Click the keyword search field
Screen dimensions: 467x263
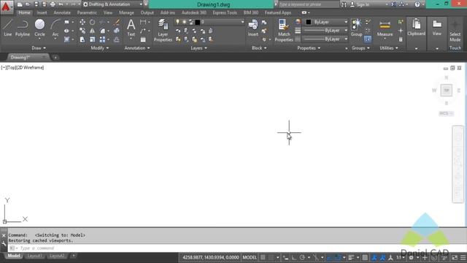pos(308,4)
